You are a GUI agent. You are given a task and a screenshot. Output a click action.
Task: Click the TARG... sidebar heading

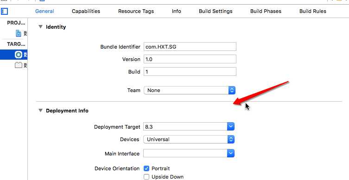[x=16, y=44]
